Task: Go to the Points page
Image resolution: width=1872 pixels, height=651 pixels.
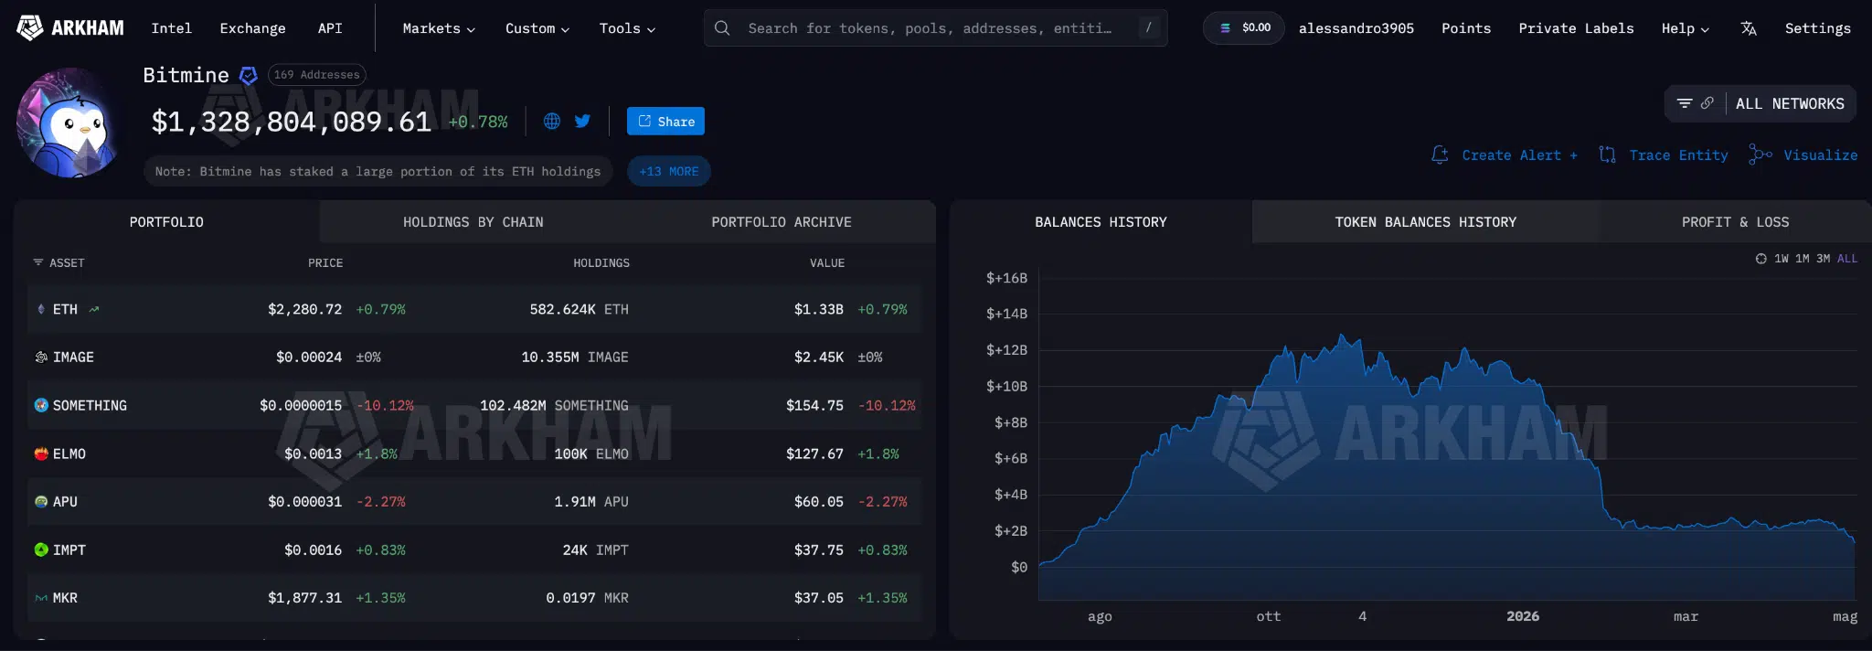Action: tap(1466, 28)
